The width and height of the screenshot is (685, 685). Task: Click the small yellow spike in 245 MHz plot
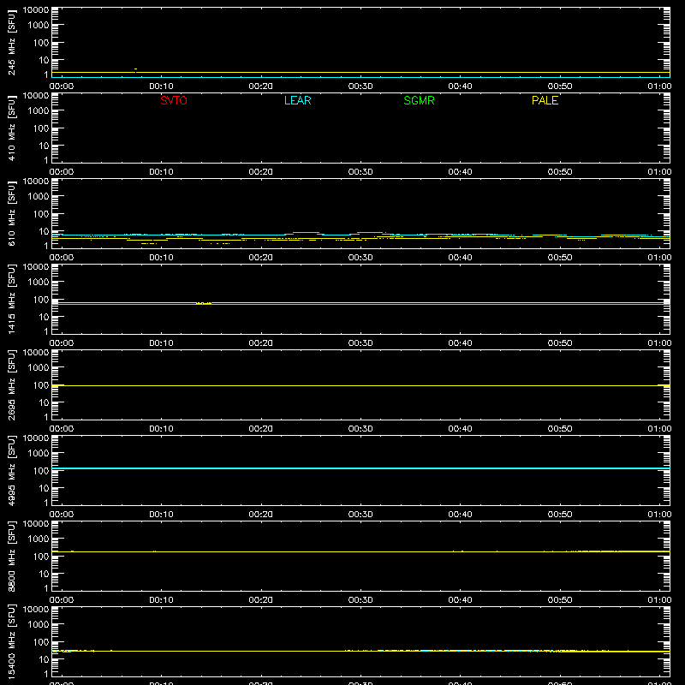136,69
